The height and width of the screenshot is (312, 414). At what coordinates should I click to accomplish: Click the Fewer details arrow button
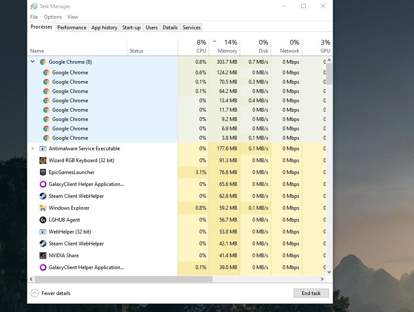pos(34,293)
